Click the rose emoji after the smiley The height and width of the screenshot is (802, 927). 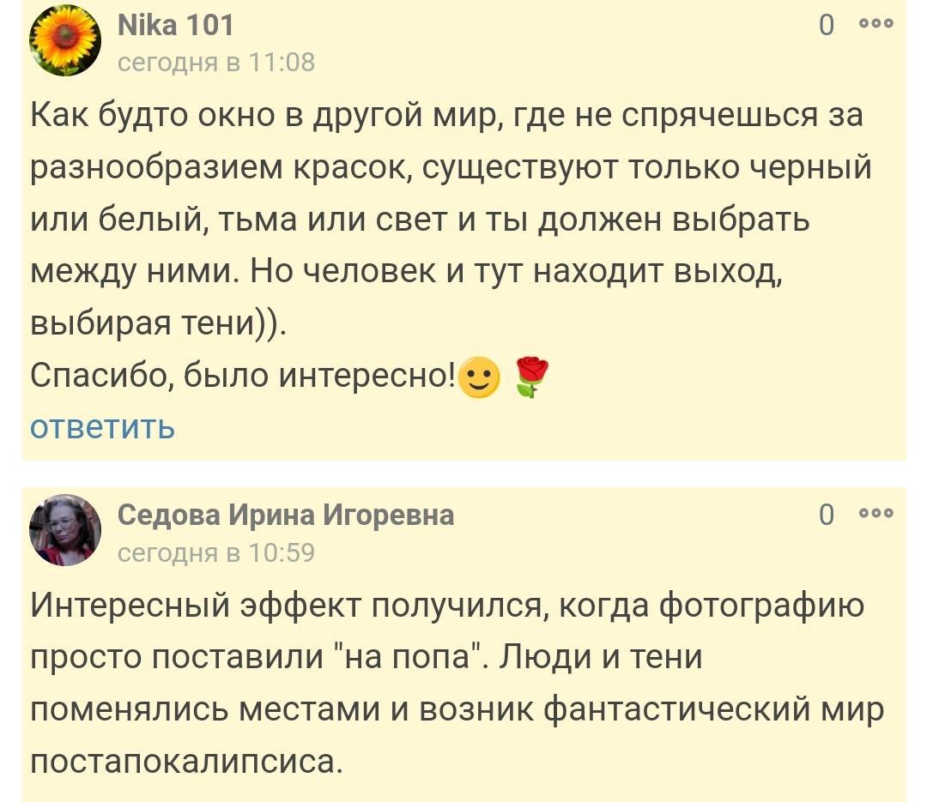tap(530, 378)
